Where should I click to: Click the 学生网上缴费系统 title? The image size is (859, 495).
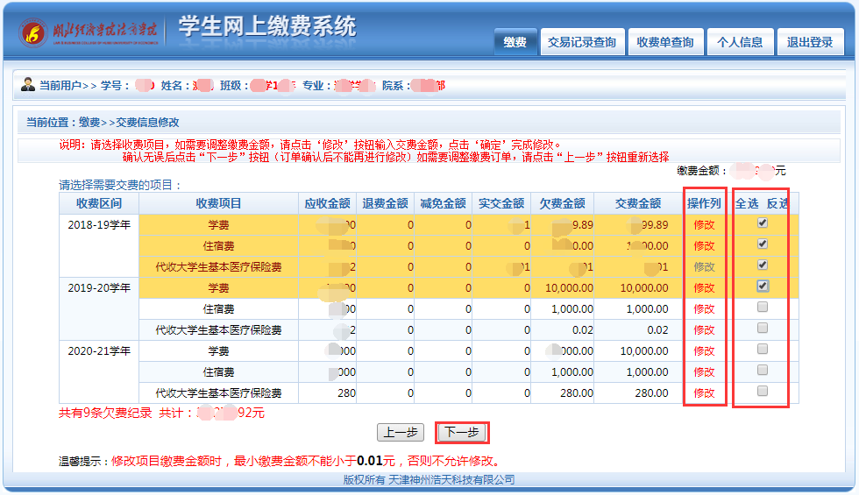267,26
